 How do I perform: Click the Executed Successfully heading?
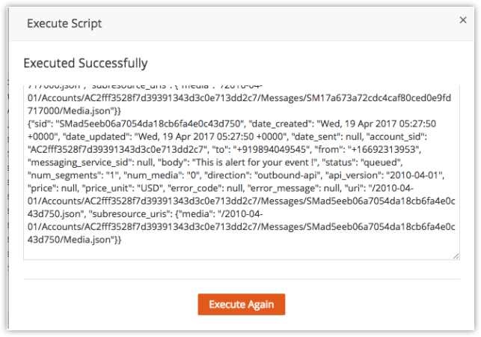85,63
